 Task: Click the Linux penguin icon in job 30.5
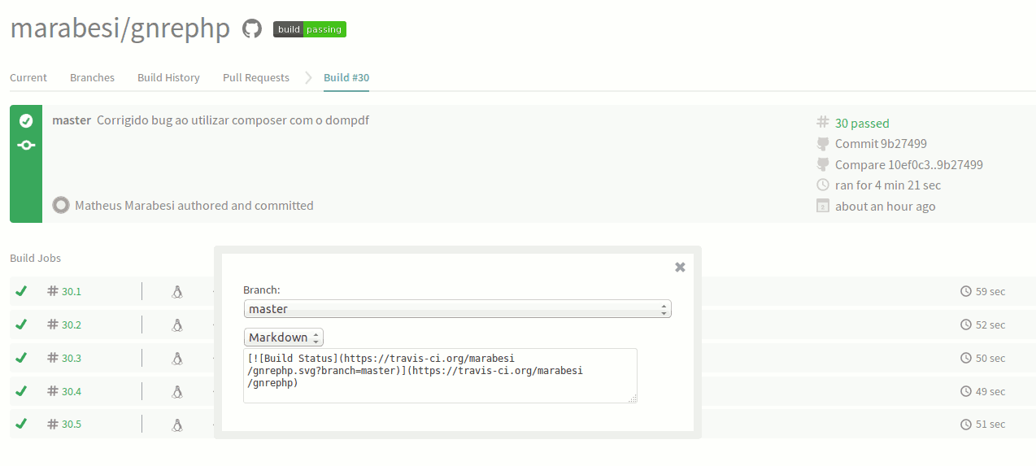tap(176, 425)
